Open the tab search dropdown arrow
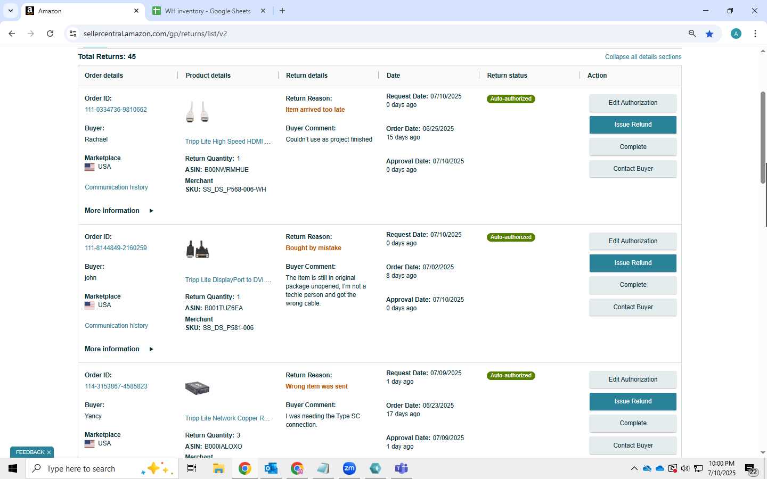The width and height of the screenshot is (767, 479). tap(10, 11)
